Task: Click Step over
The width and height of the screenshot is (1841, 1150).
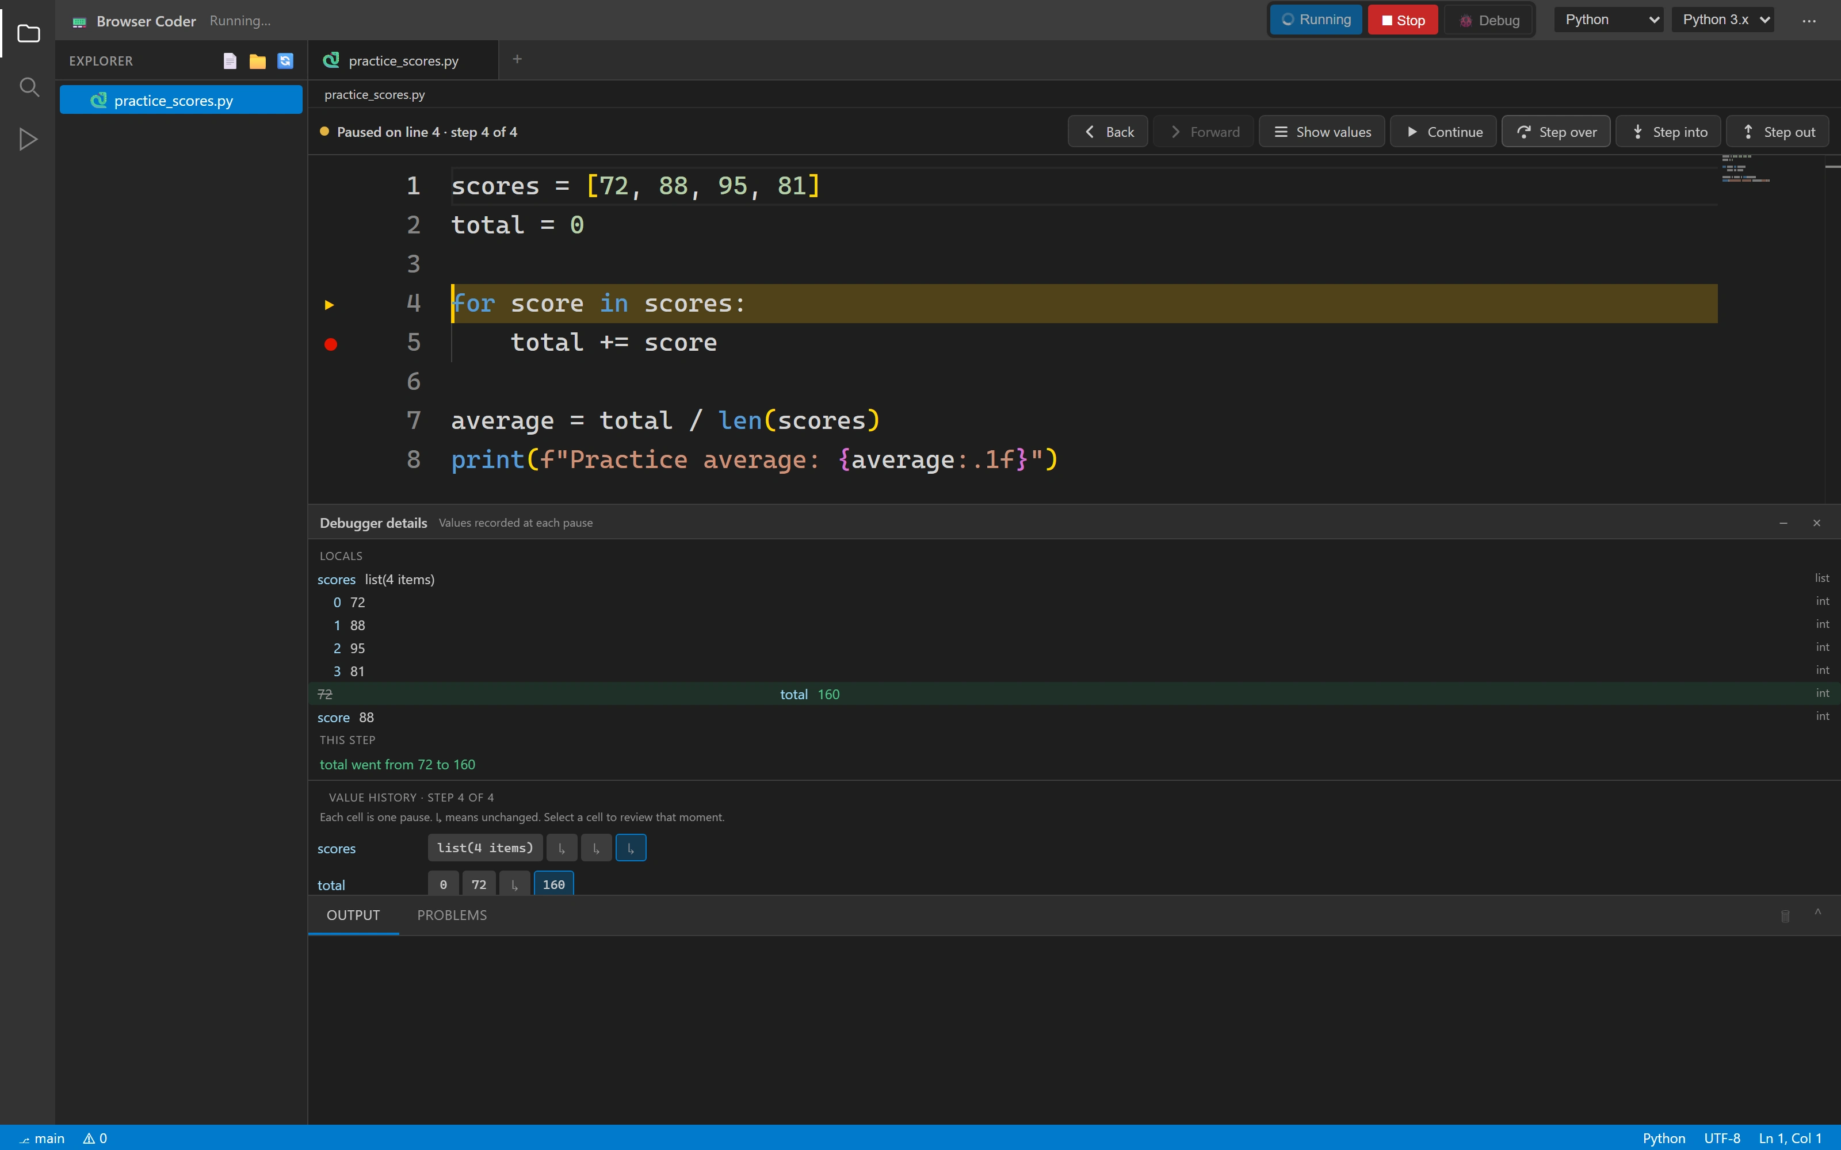Action: coord(1556,132)
